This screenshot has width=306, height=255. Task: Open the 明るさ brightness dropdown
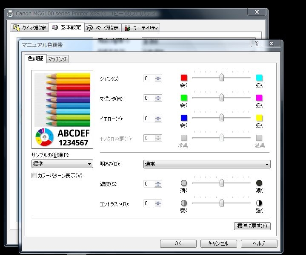207,164
